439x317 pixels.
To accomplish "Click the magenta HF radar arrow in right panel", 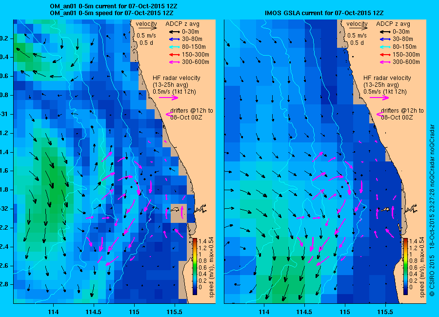I will [x=379, y=98].
